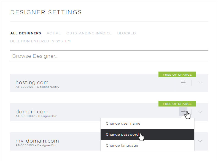This screenshot has width=218, height=161.
Task: Click Free of Charge badge on hosting.com
Action: point(177,75)
